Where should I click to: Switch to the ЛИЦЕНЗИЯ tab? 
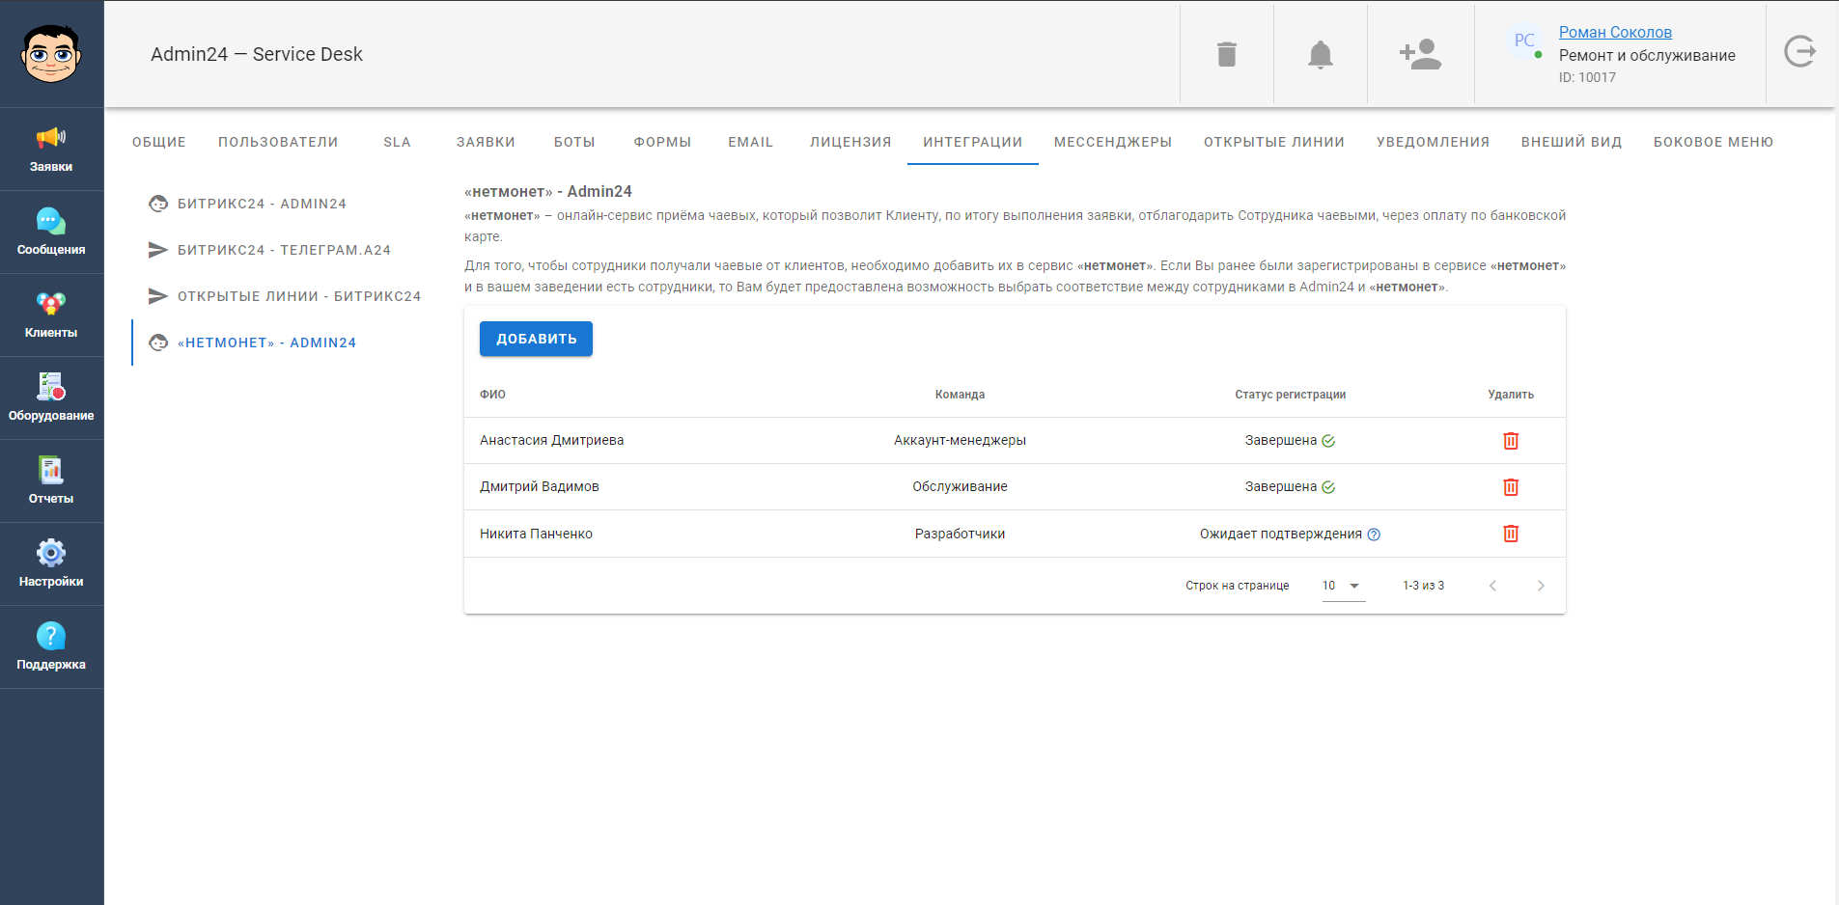click(850, 142)
